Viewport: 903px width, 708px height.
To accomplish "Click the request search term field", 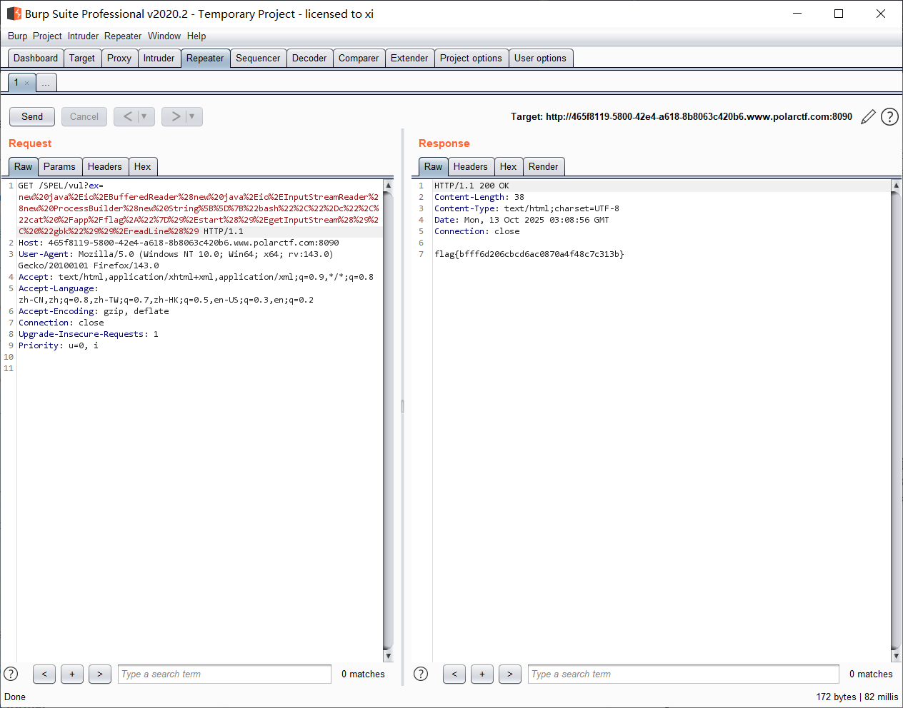I will (x=224, y=674).
